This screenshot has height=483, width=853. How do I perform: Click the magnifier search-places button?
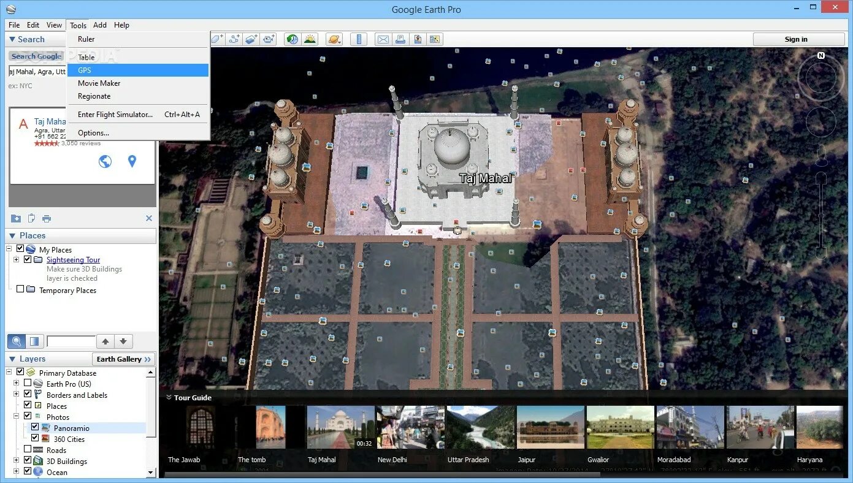[17, 341]
